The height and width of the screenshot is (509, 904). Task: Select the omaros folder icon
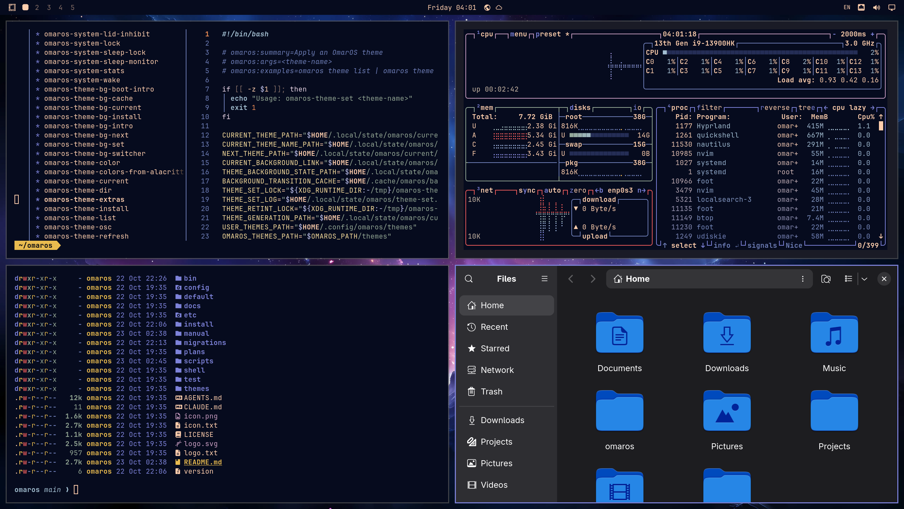coord(620,411)
